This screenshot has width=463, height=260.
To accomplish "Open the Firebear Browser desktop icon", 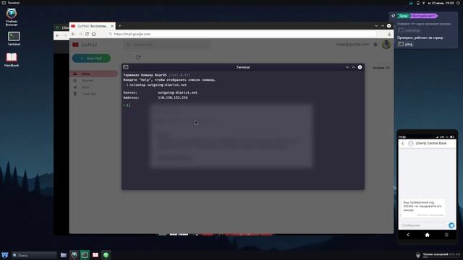I will click(12, 17).
